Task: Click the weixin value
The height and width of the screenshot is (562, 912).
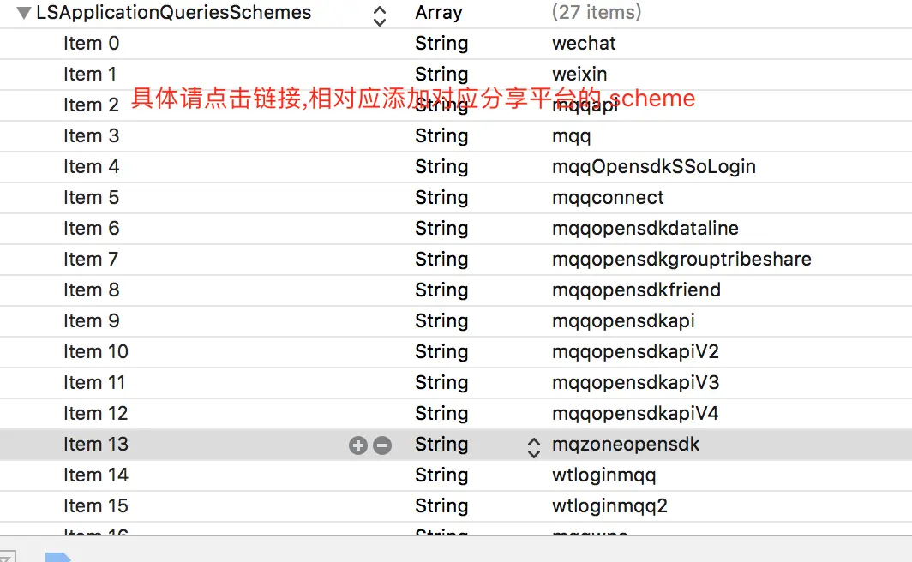Action: (x=580, y=74)
